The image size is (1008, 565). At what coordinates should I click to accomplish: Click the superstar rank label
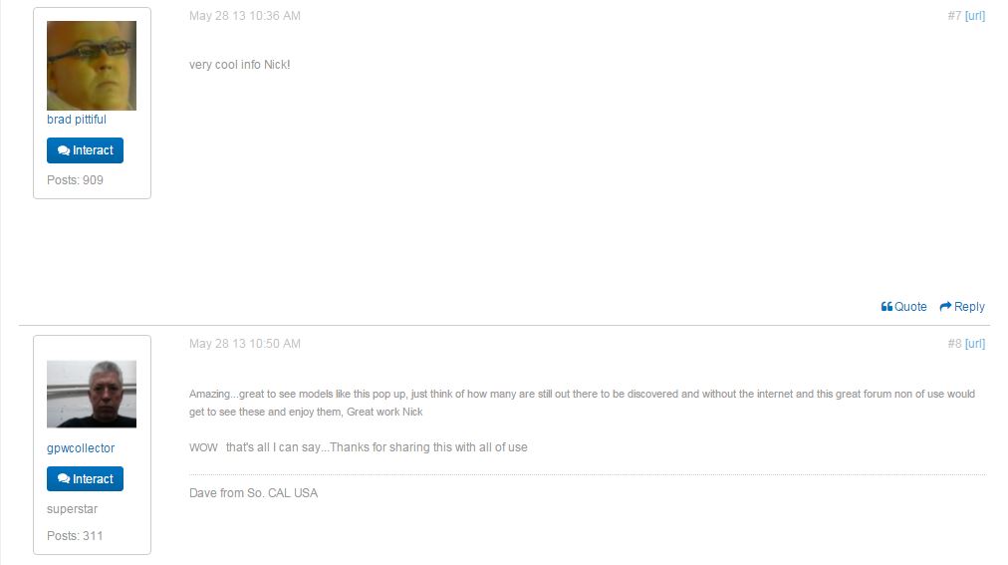click(72, 509)
